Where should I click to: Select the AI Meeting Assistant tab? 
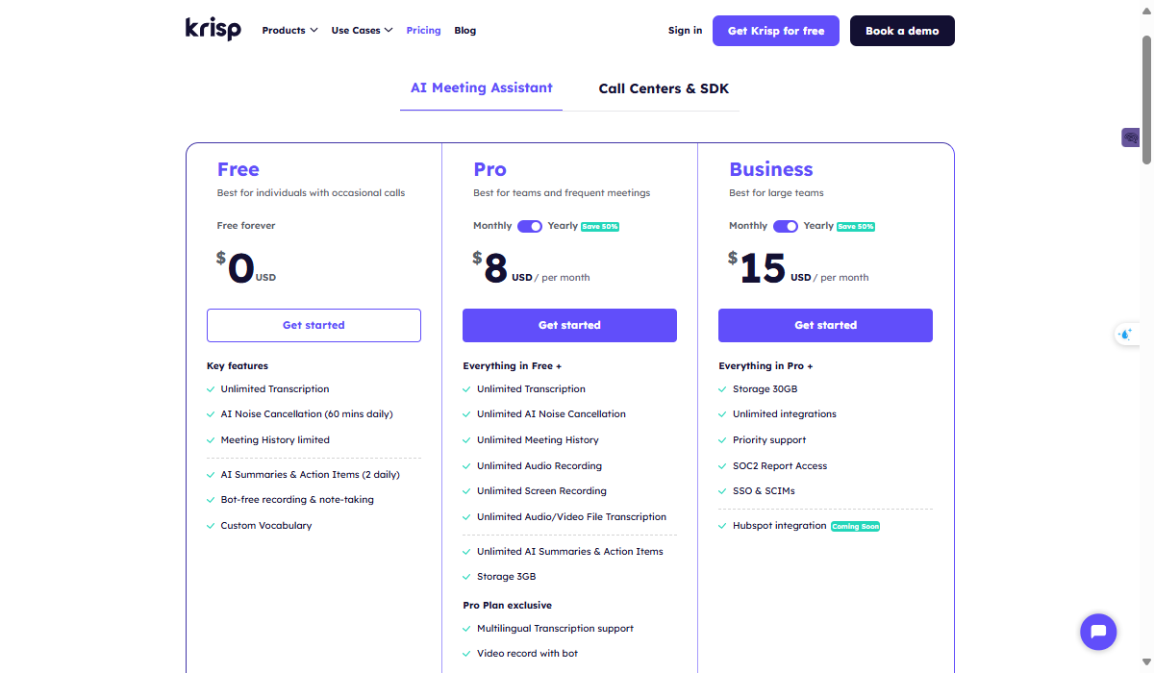(481, 87)
